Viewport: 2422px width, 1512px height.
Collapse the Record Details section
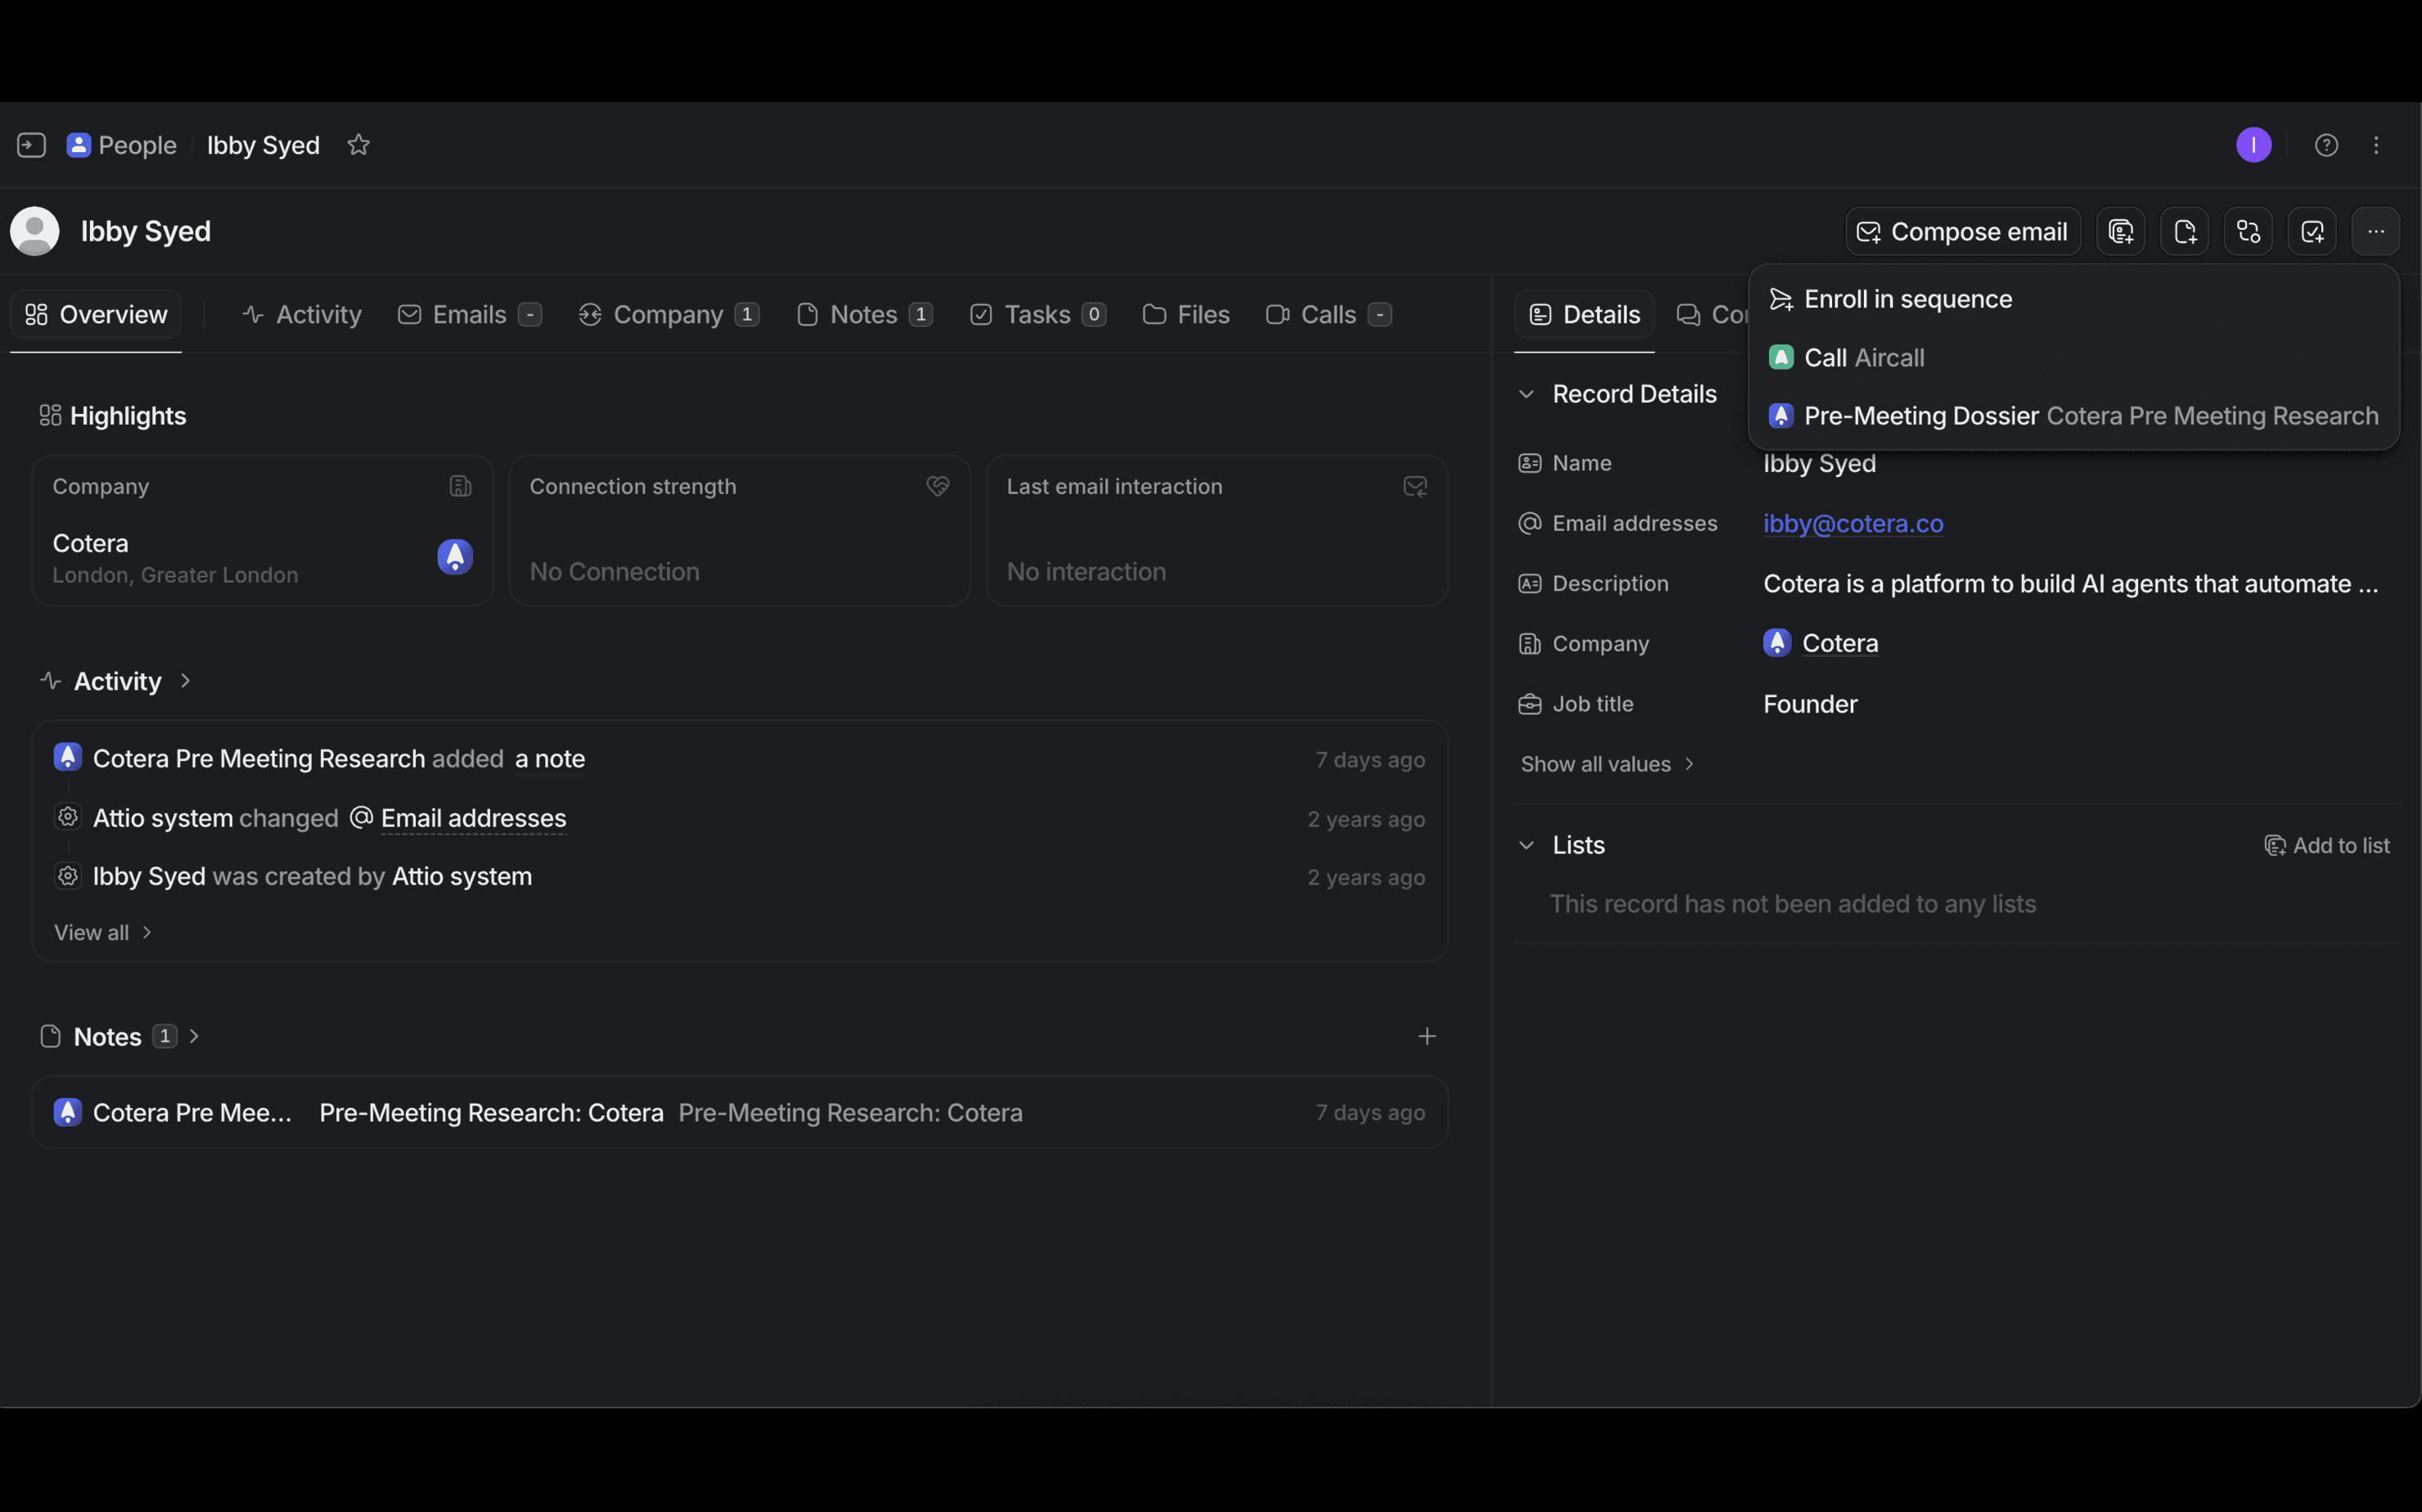(1526, 394)
